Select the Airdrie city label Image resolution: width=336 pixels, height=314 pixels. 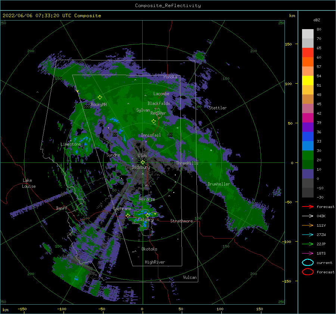coord(147,199)
